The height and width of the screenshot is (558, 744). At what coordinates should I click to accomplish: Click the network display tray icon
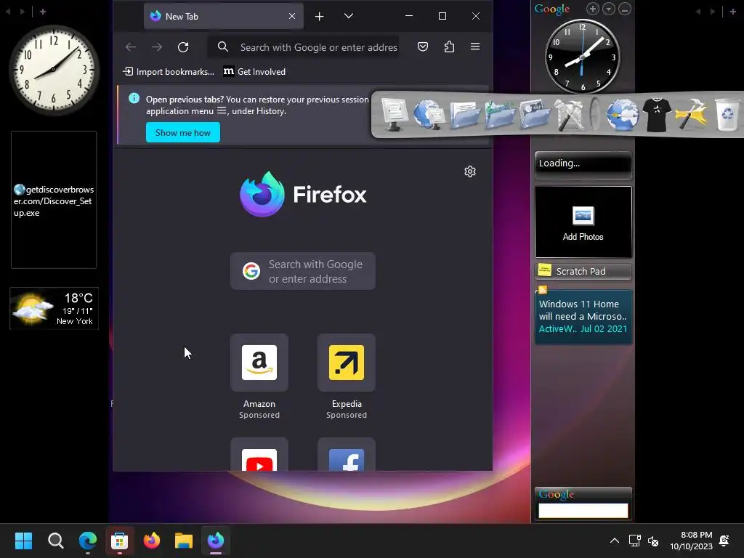(x=634, y=541)
